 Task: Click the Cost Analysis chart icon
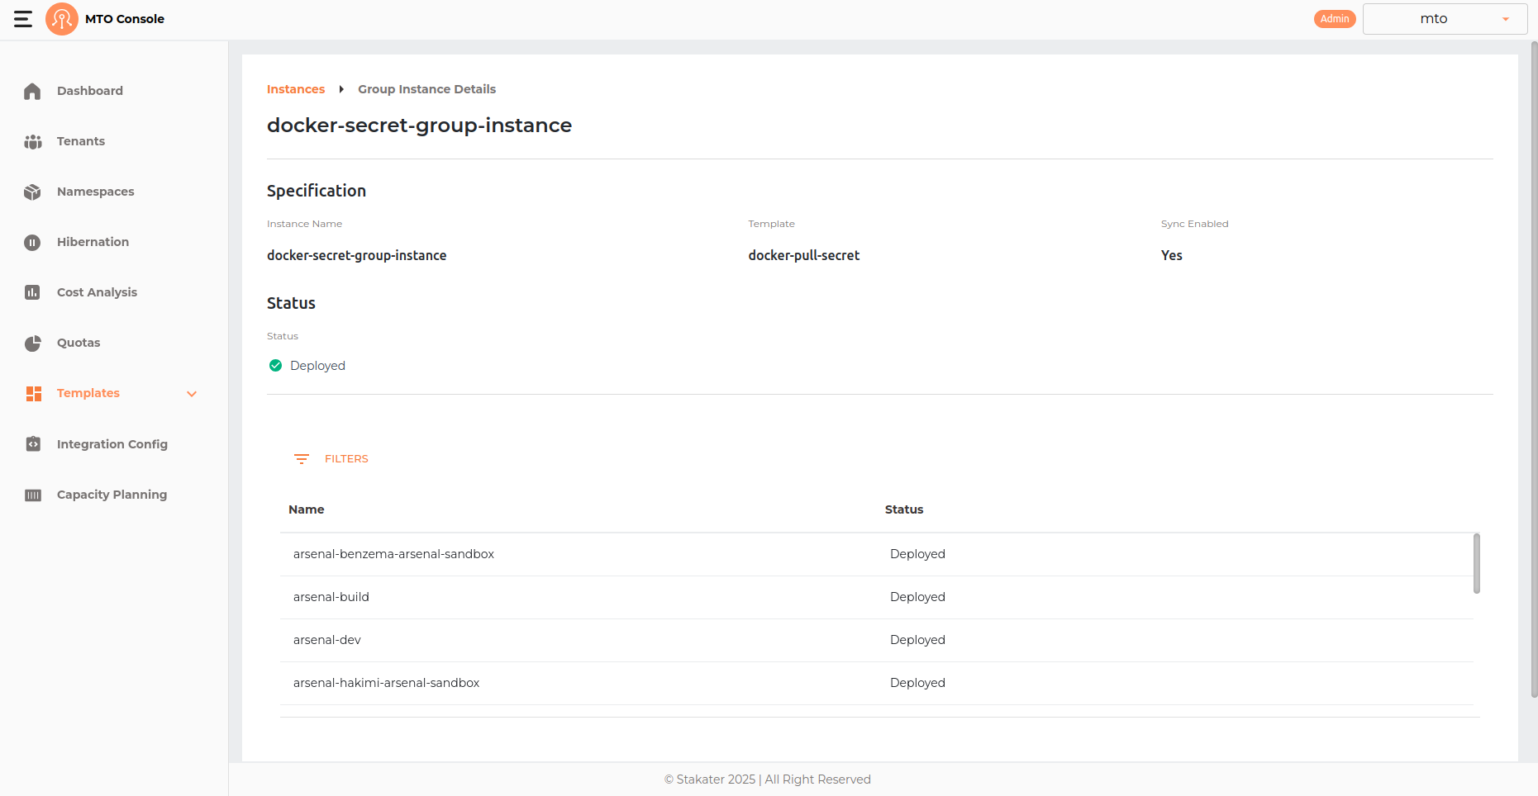[x=32, y=292]
